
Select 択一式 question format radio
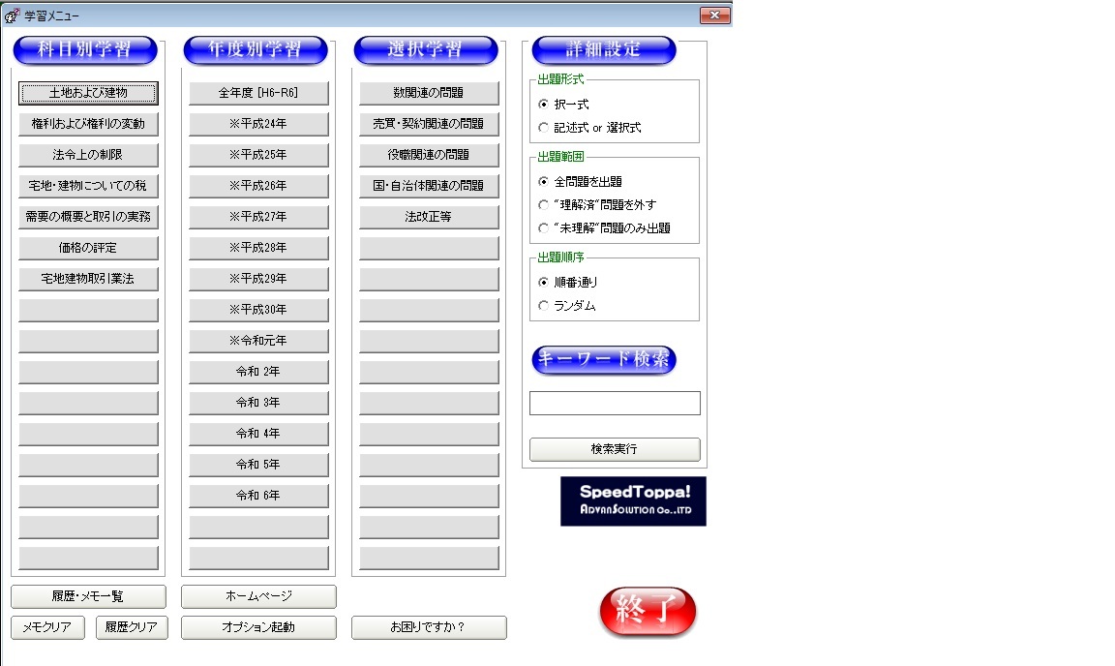pos(543,105)
